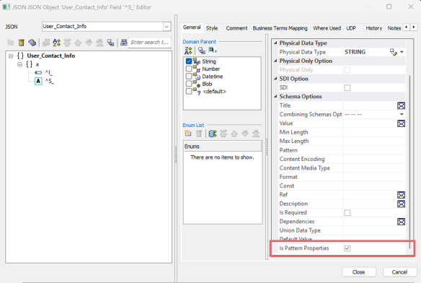421x283 pixels.
Task: Click the Close button
Action: (x=359, y=272)
